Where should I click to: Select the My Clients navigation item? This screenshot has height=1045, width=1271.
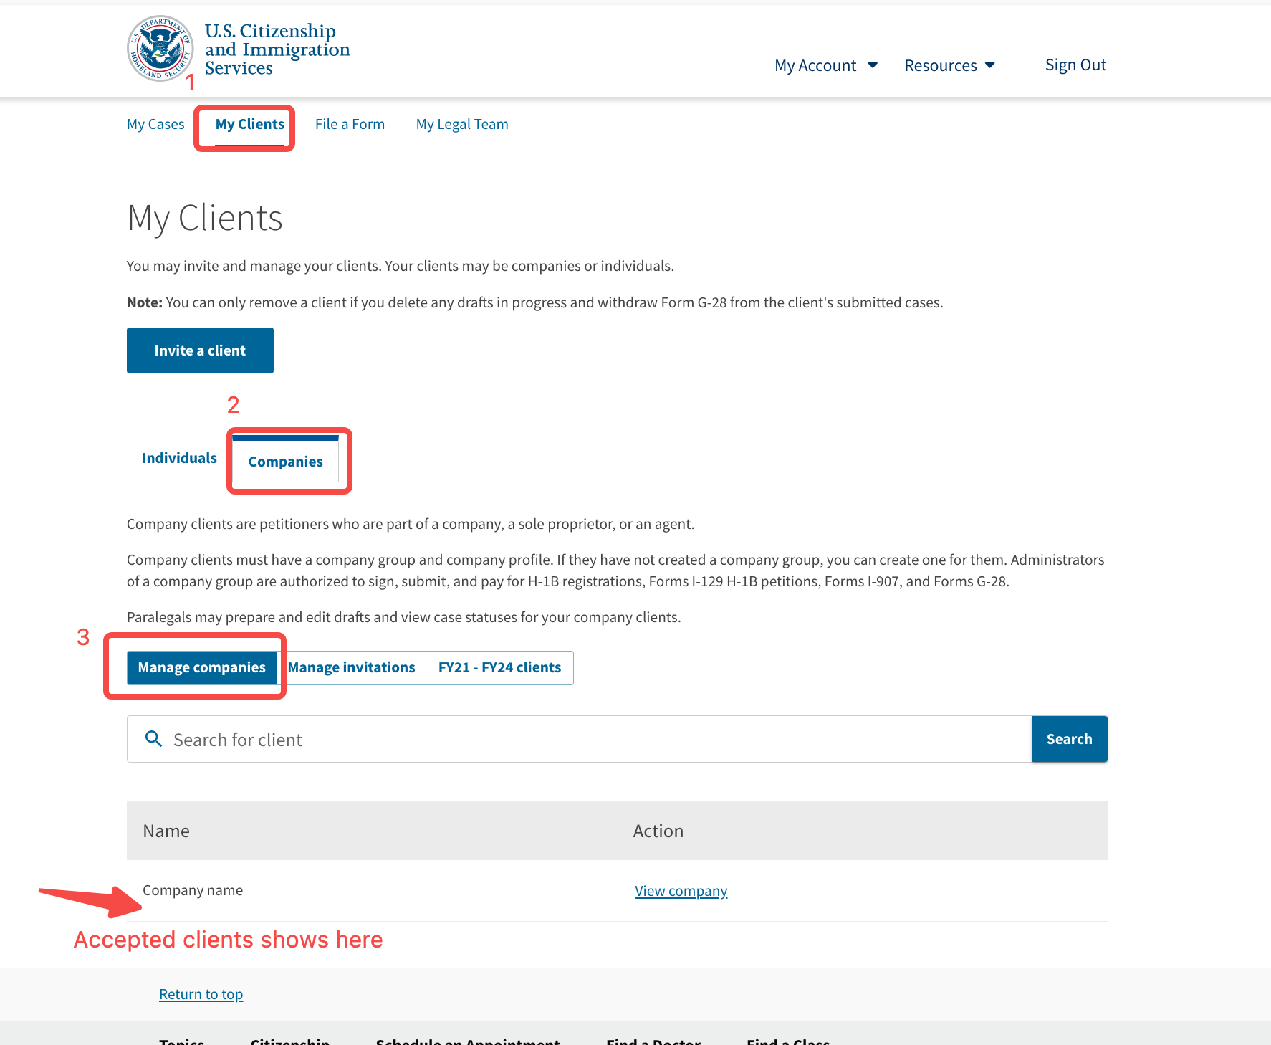click(249, 124)
